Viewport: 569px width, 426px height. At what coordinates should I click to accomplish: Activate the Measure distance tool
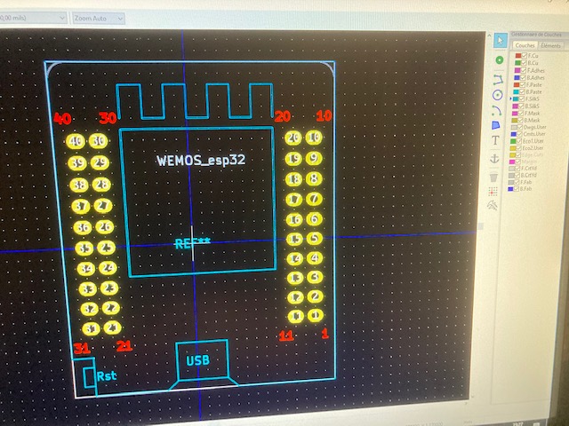(493, 205)
